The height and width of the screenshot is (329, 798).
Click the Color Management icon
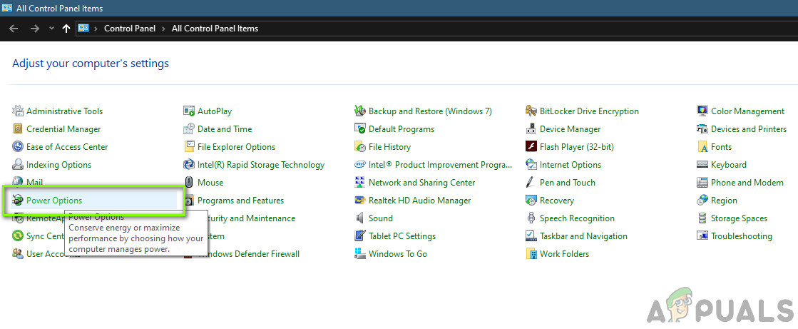tap(702, 111)
